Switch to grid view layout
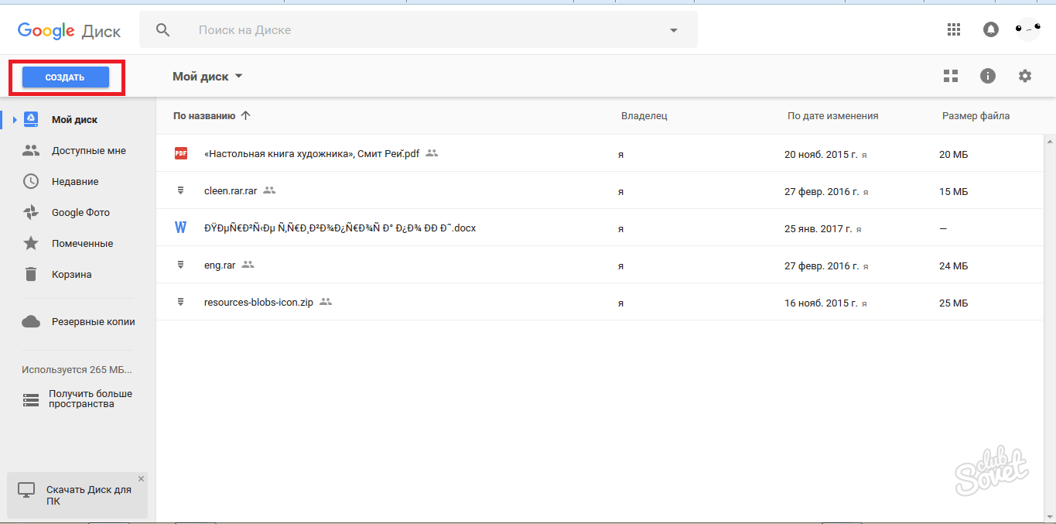The height and width of the screenshot is (524, 1056). click(951, 76)
